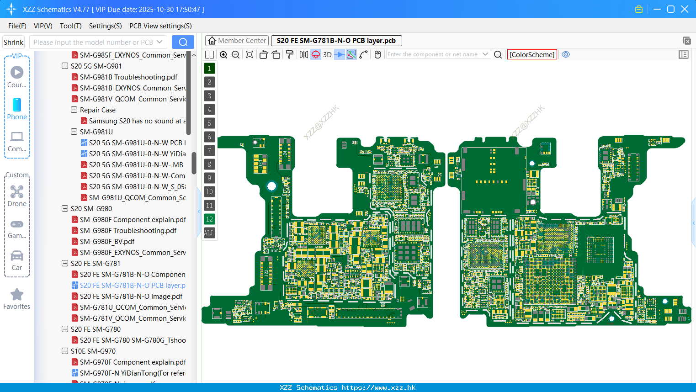Open SM-G980F_BV.pdf file
This screenshot has width=696, height=392.
point(107,241)
